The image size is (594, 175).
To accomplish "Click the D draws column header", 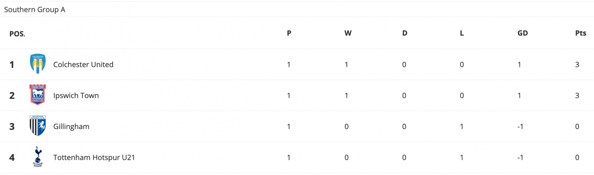I will (405, 33).
